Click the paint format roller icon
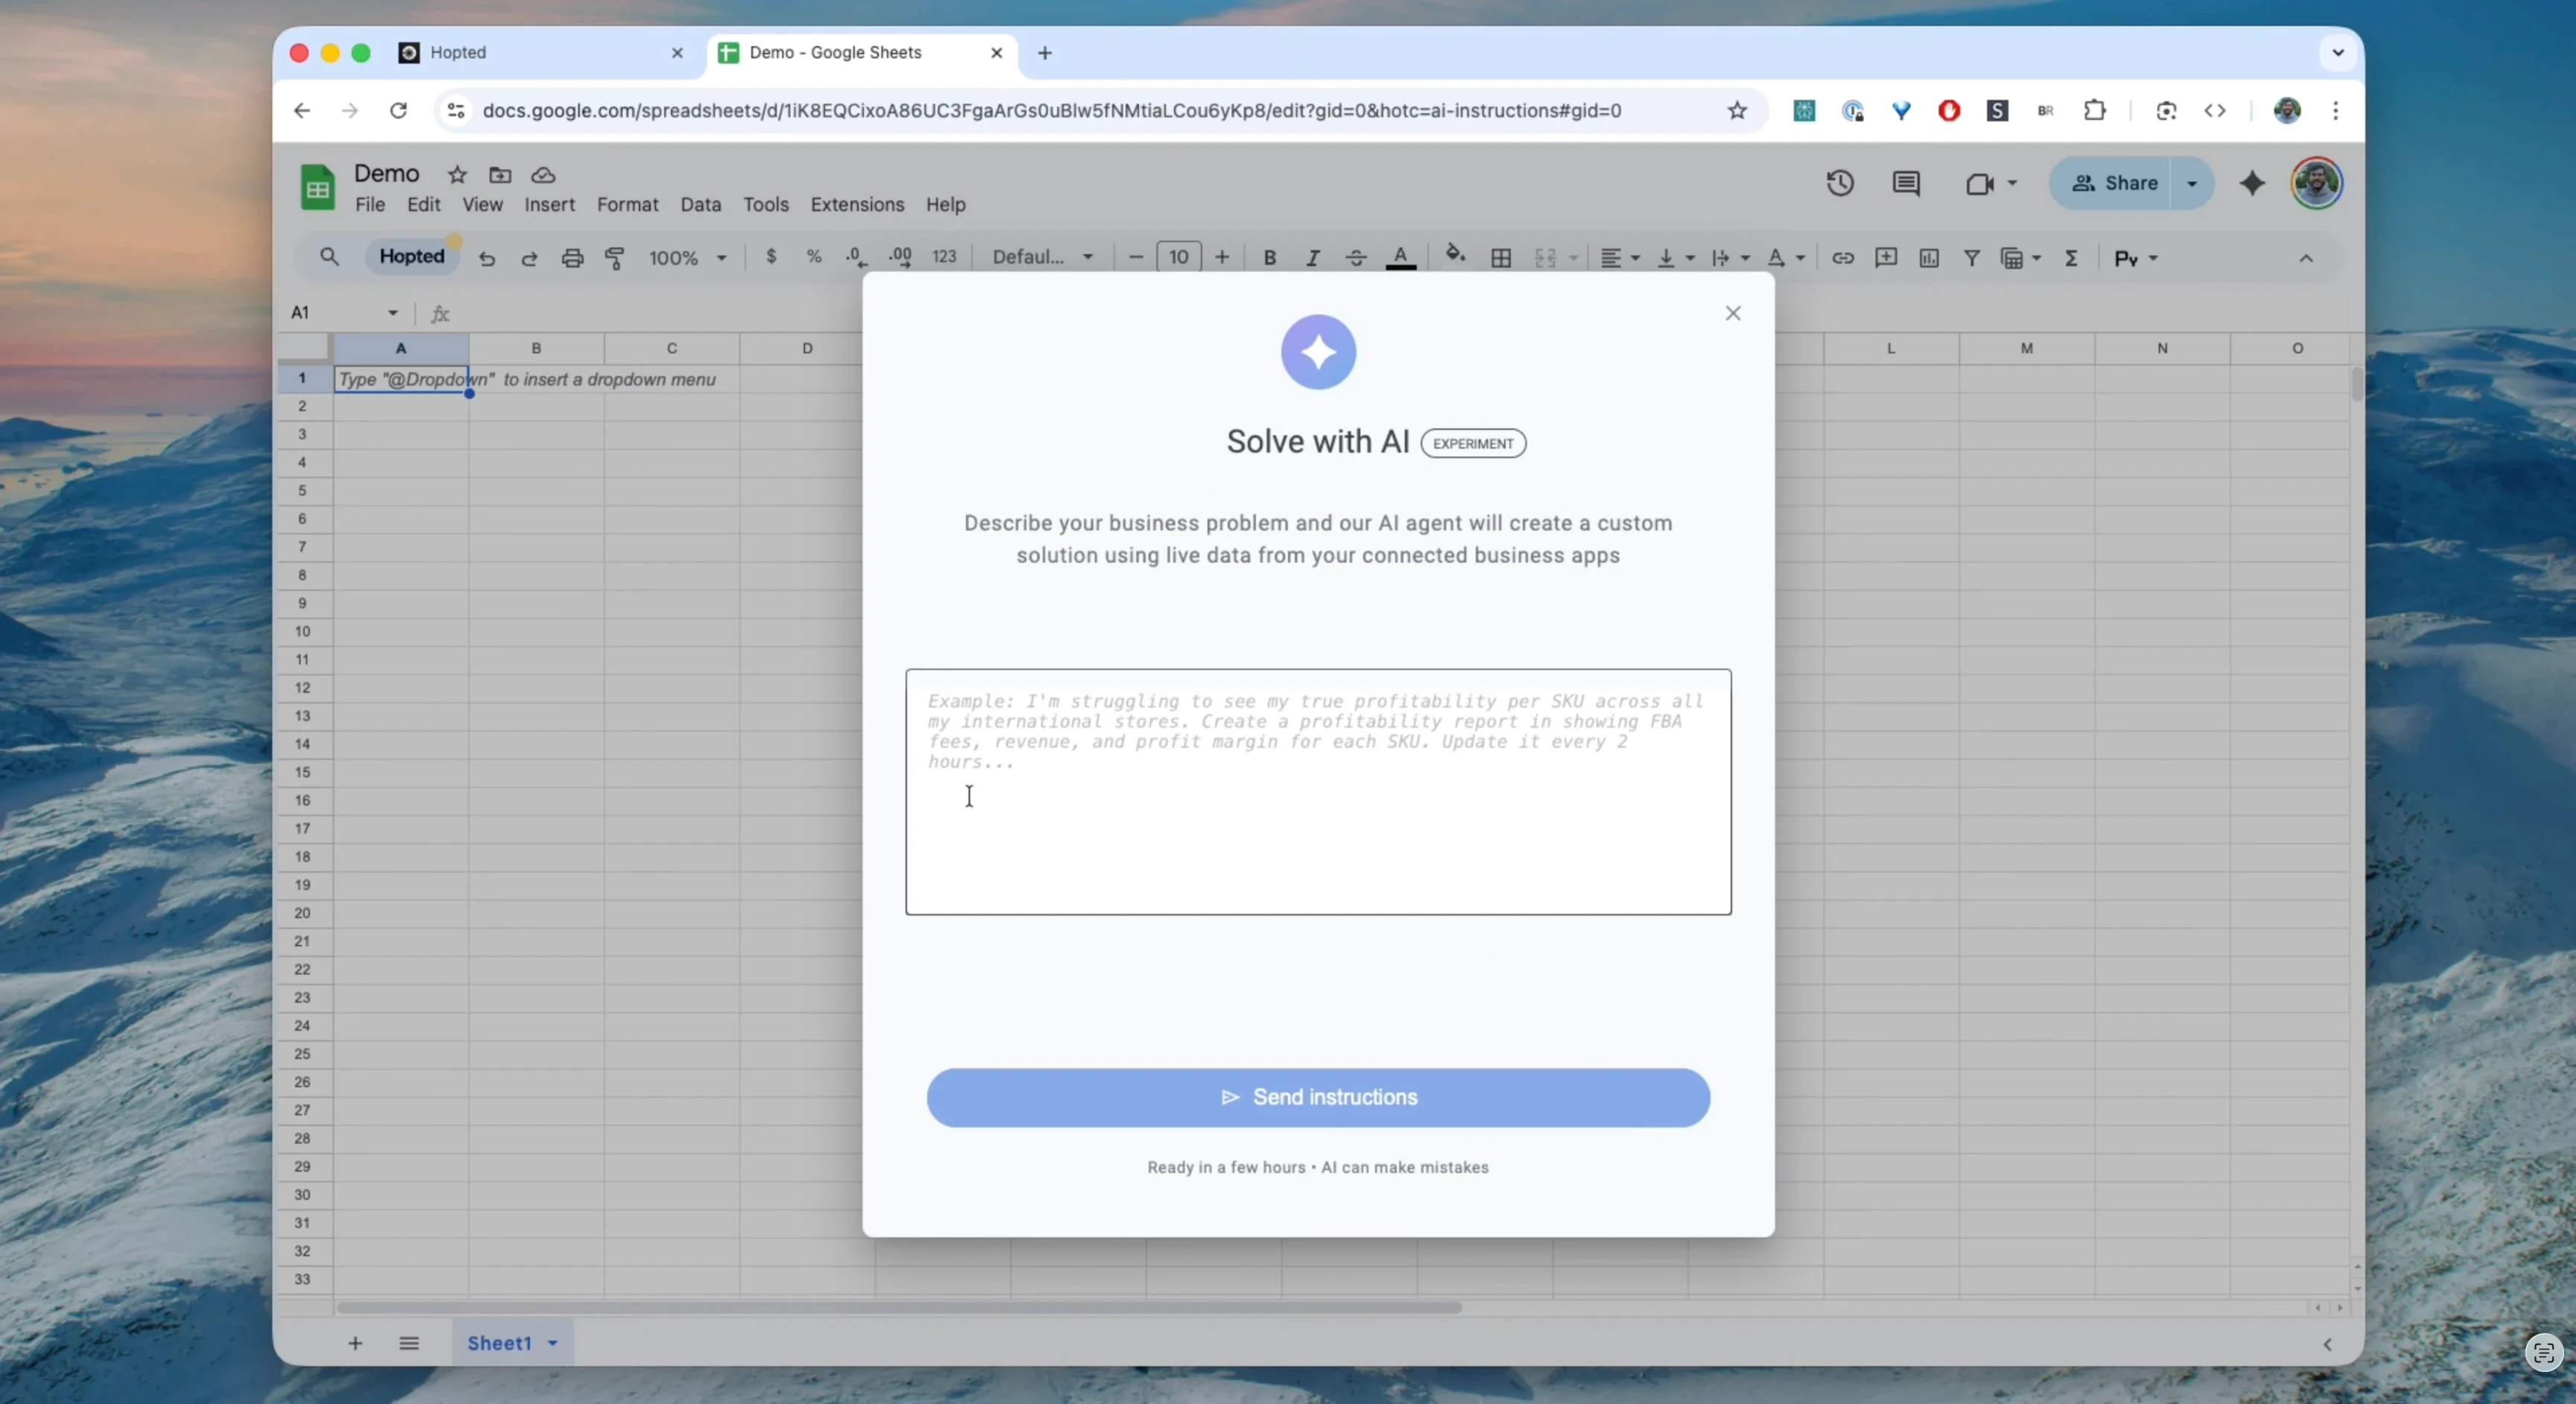The height and width of the screenshot is (1404, 2576). pyautogui.click(x=615, y=258)
